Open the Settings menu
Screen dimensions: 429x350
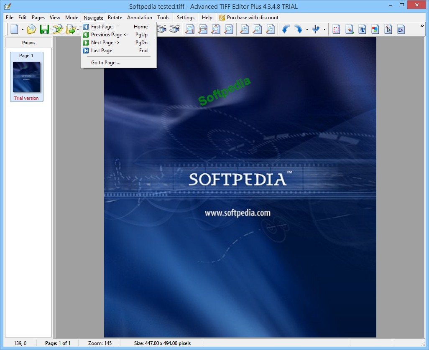(186, 18)
